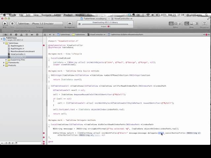Show the Search navigator

point(16,35)
